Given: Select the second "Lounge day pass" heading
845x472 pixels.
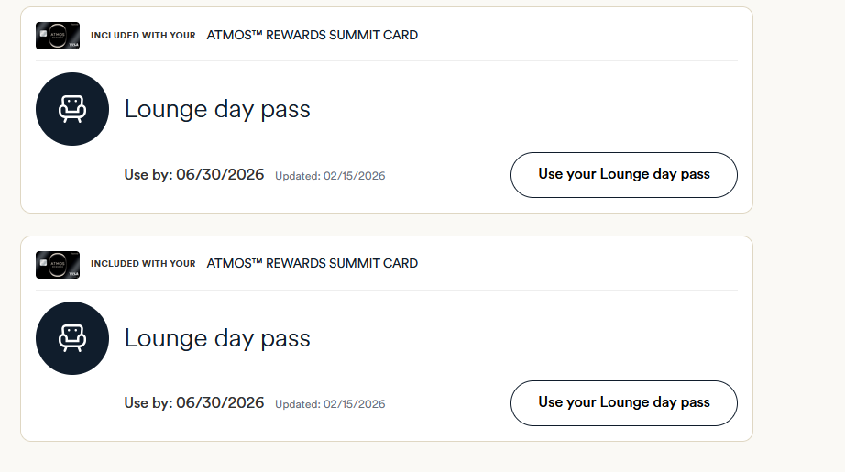Looking at the screenshot, I should tap(217, 338).
